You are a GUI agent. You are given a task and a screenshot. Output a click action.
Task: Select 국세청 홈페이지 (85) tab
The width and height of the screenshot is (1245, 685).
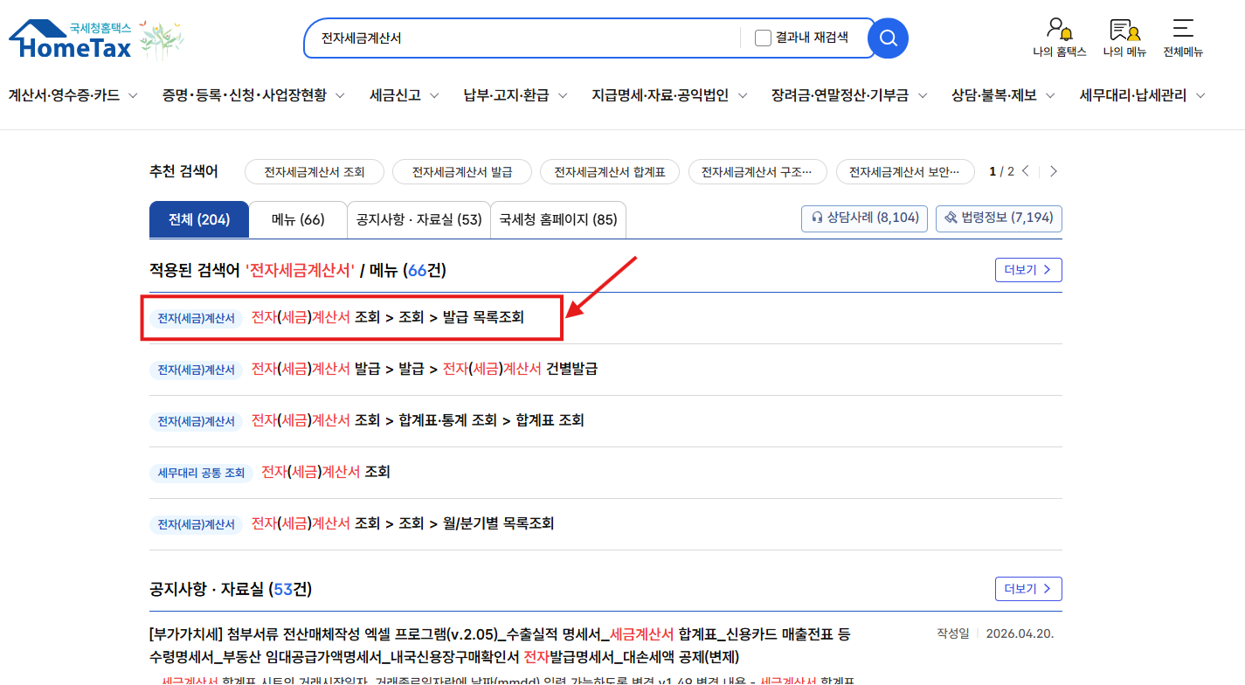(558, 219)
